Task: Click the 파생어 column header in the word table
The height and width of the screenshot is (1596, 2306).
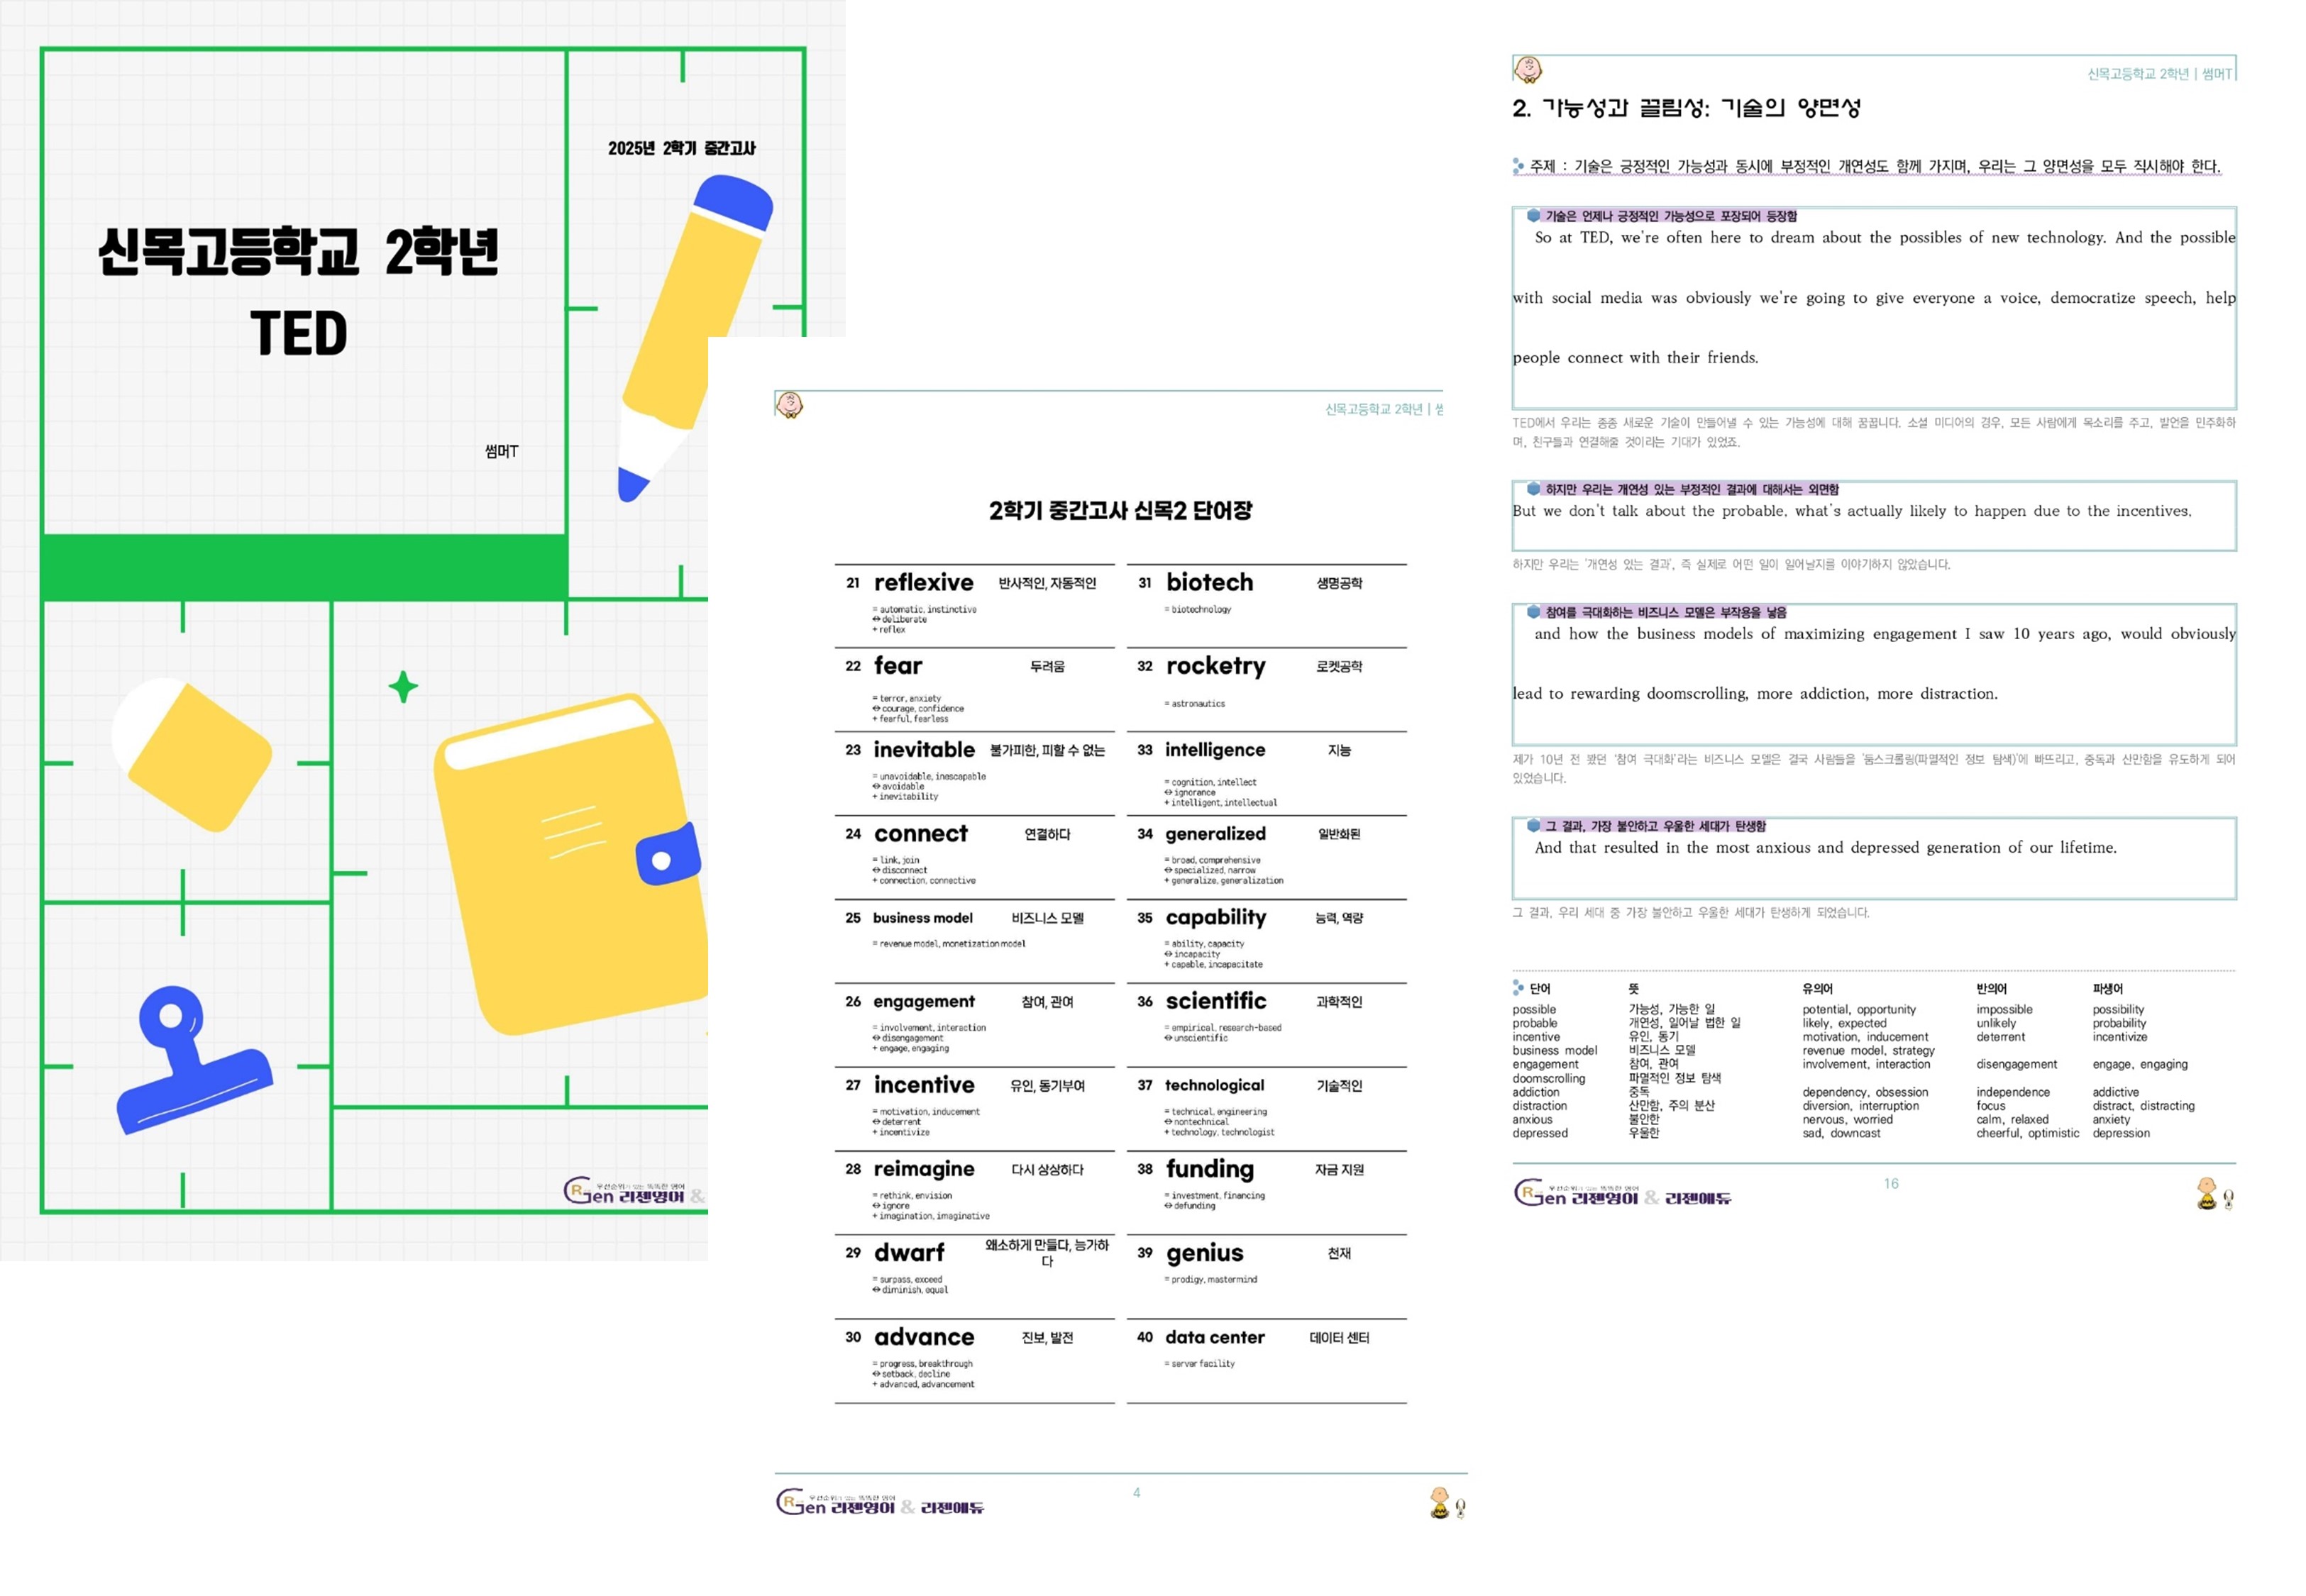Action: (2107, 988)
